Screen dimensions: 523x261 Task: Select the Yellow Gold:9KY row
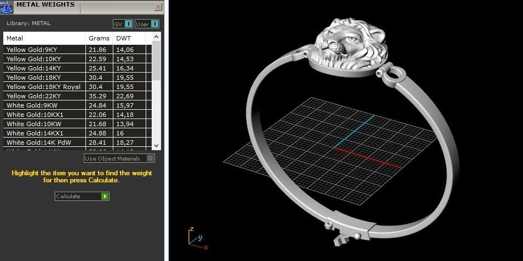(77, 50)
